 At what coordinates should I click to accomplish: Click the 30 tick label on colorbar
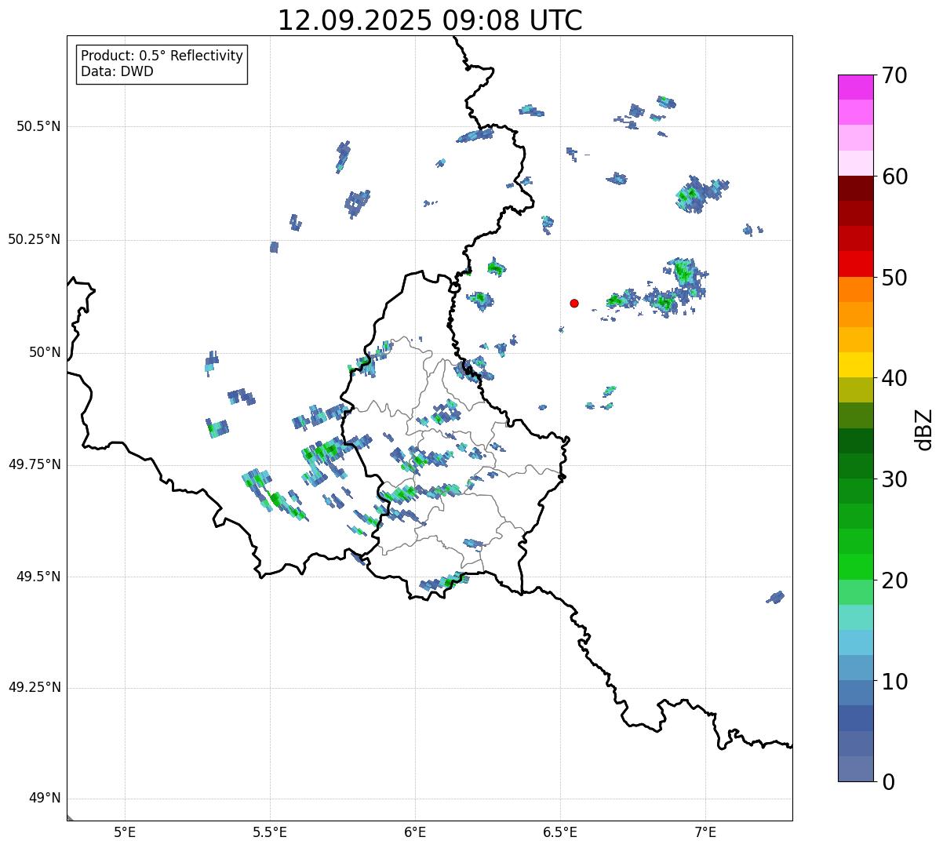tap(894, 479)
